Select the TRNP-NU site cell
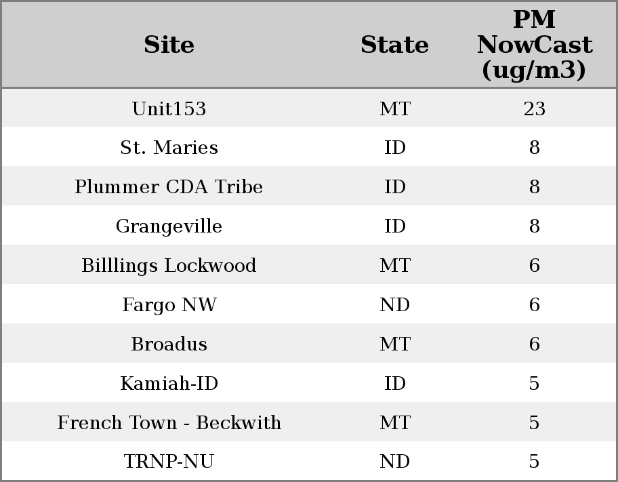 pyautogui.click(x=169, y=462)
